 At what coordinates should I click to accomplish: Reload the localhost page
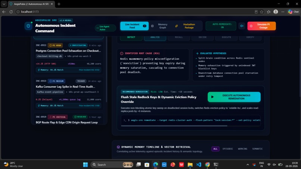(11, 12)
